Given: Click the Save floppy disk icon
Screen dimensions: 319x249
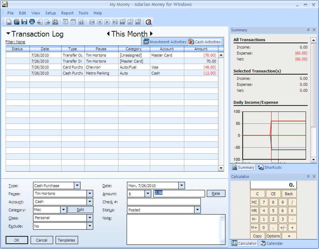Looking at the screenshot, I should pos(24,22).
